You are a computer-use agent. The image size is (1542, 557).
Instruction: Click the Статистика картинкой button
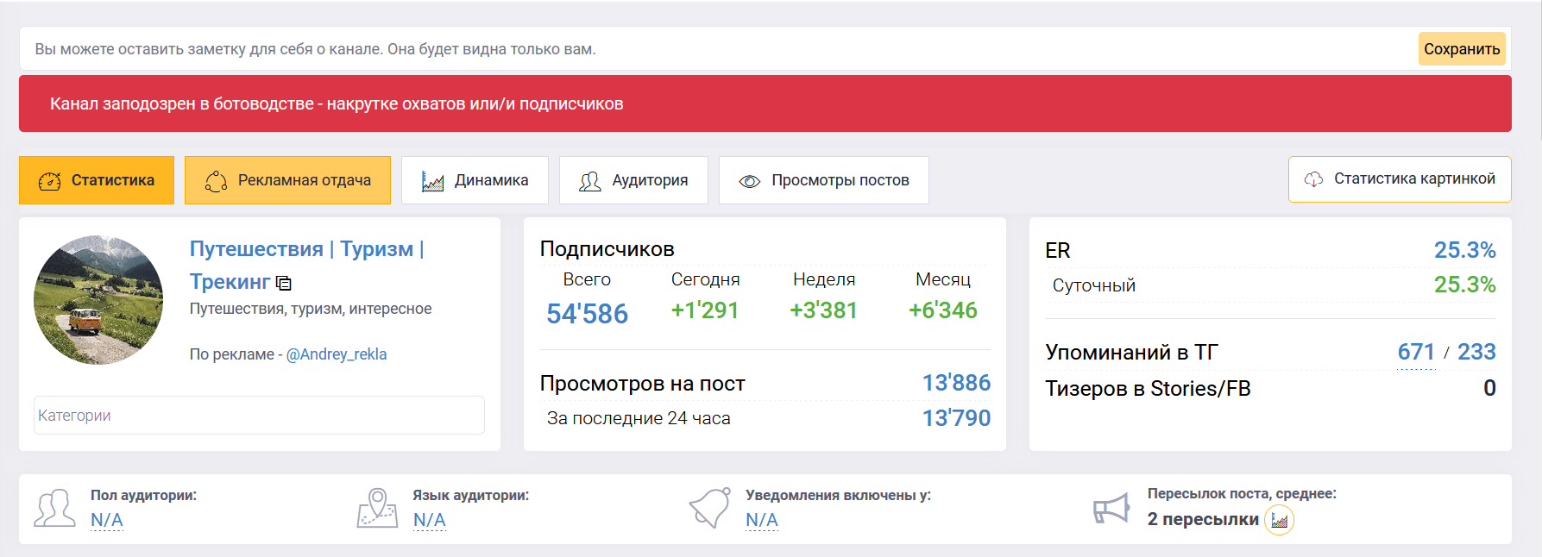(x=1400, y=179)
